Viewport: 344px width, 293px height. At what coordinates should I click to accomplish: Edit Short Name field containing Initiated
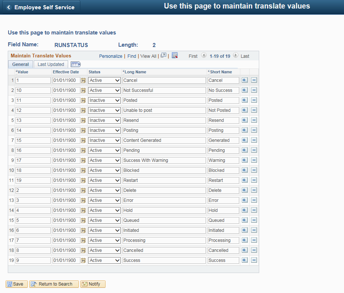(x=223, y=230)
